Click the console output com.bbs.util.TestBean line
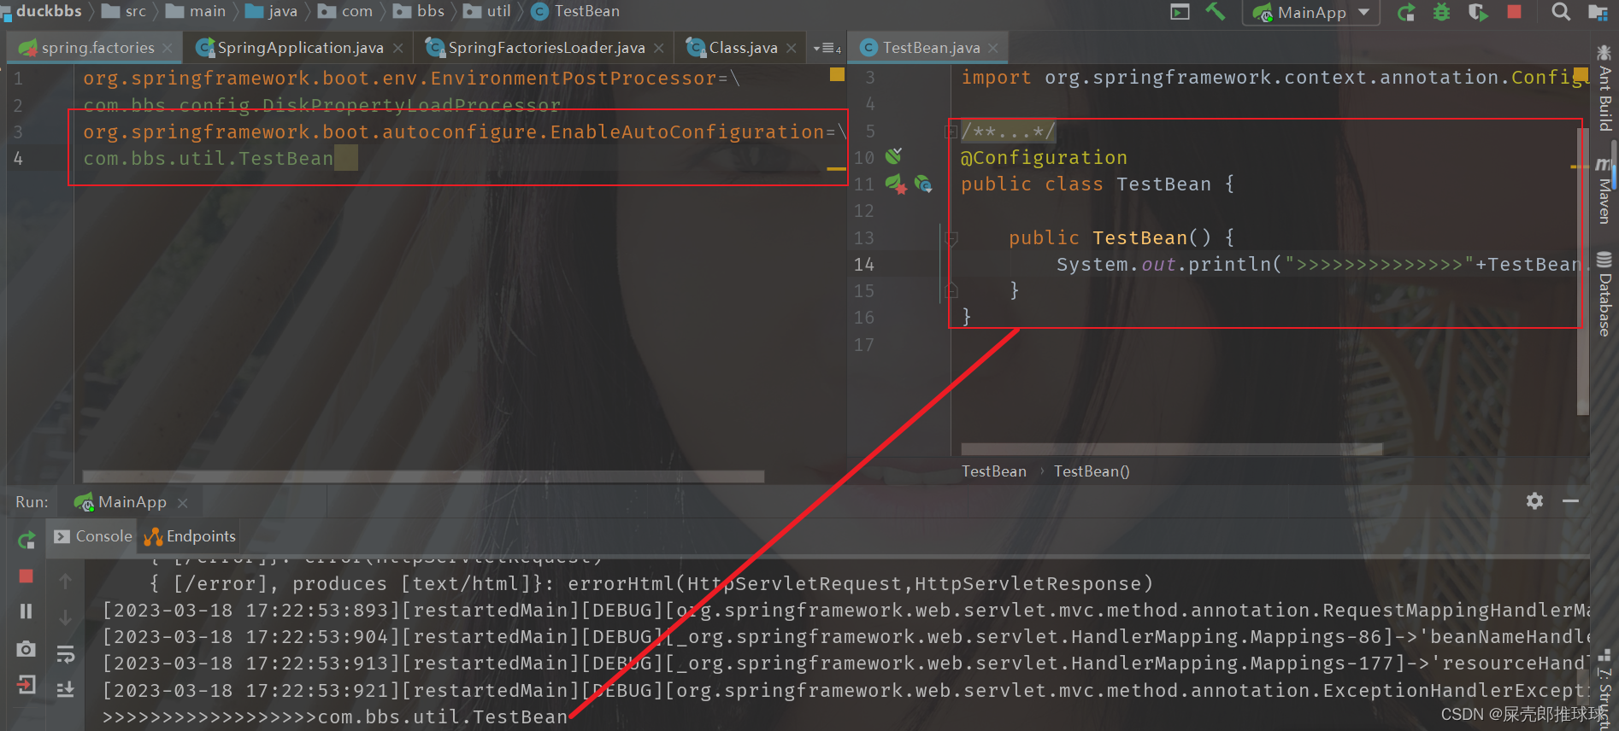 [x=334, y=716]
